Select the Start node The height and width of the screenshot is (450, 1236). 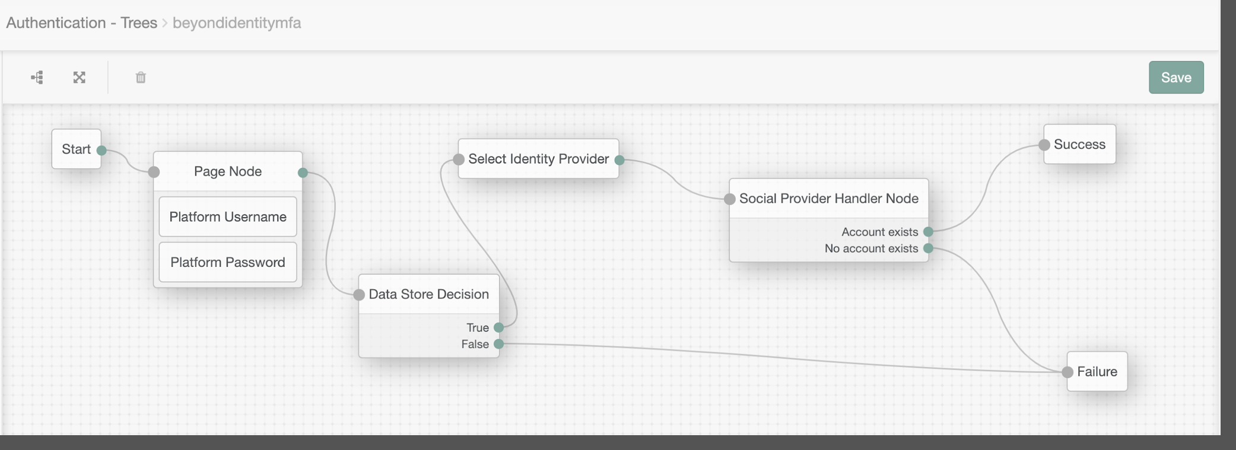[76, 149]
